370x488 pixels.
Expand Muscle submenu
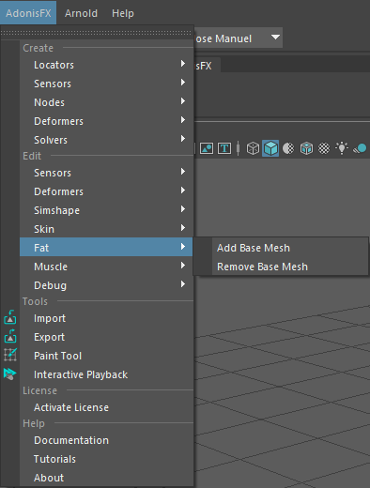(x=106, y=267)
